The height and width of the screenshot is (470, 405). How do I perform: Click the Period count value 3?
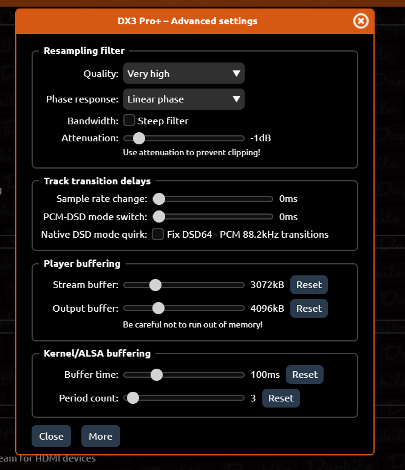[253, 398]
